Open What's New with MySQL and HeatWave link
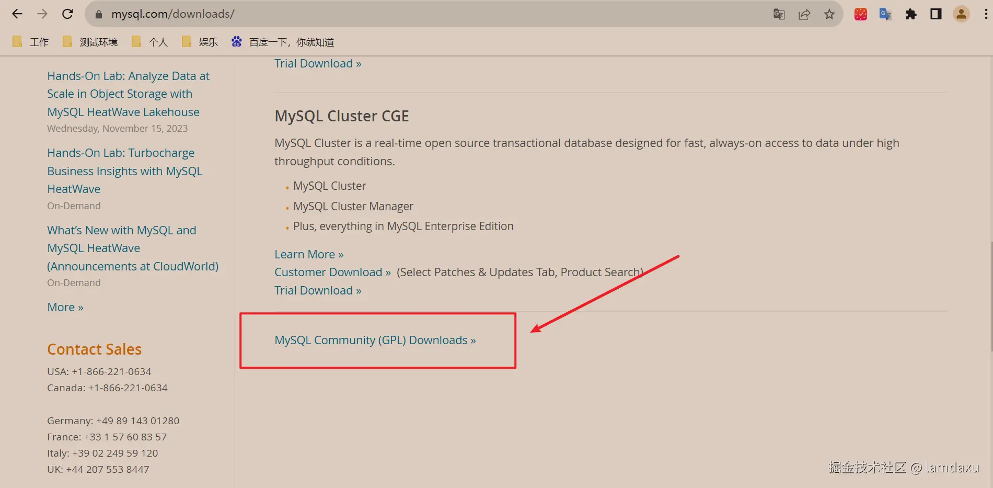Image resolution: width=993 pixels, height=488 pixels. (x=133, y=248)
